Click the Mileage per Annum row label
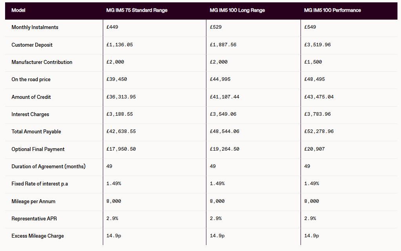401x251 pixels. tap(33, 201)
